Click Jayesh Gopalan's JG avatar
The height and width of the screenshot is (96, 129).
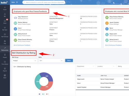(107, 23)
